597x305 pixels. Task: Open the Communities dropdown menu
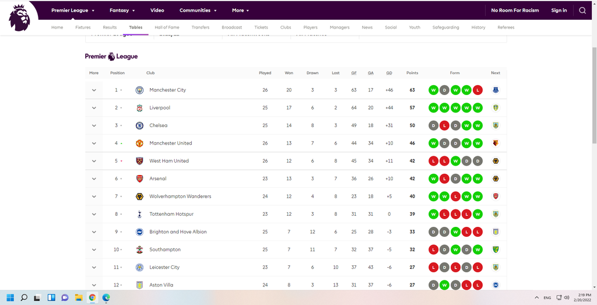pos(198,10)
